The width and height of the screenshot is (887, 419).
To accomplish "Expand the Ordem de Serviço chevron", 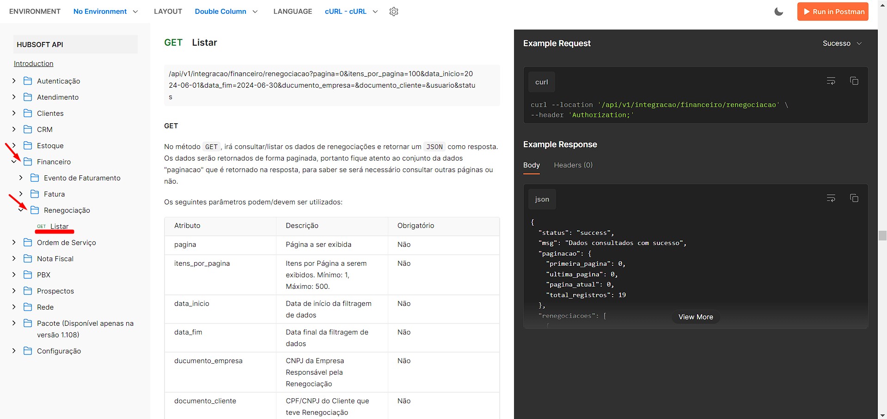I will point(14,242).
